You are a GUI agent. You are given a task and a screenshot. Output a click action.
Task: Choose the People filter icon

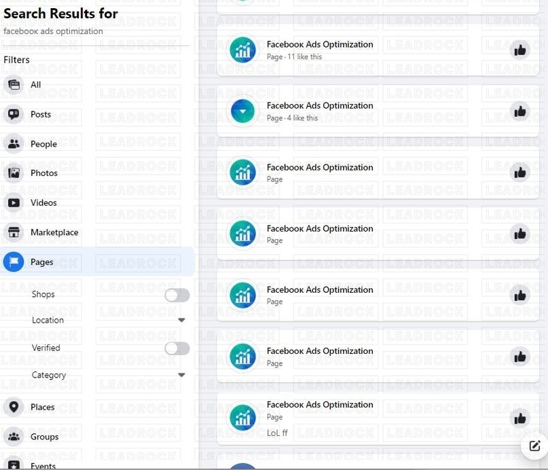14,143
